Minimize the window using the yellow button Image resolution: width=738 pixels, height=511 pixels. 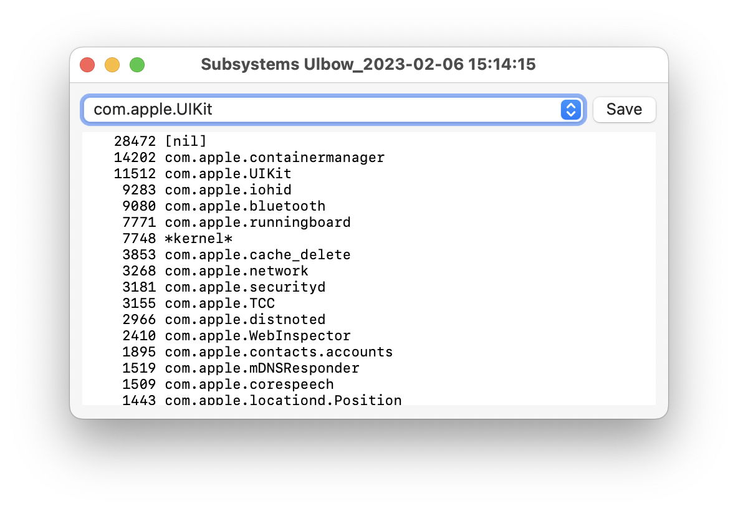click(112, 65)
